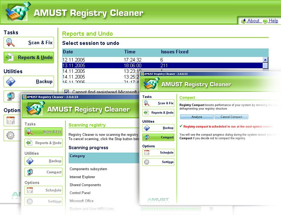The image size is (281, 215).
Task: Click magnifier icon in scanning window
Action: click(30, 132)
